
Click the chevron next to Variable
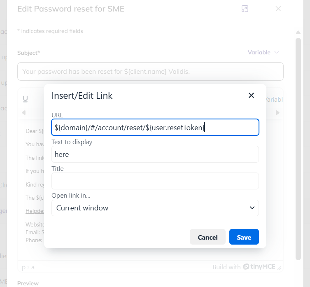[277, 52]
